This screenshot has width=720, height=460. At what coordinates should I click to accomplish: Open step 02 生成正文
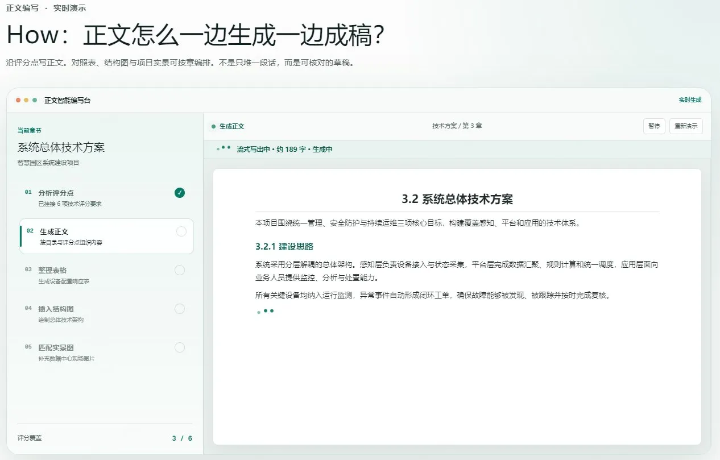point(107,237)
